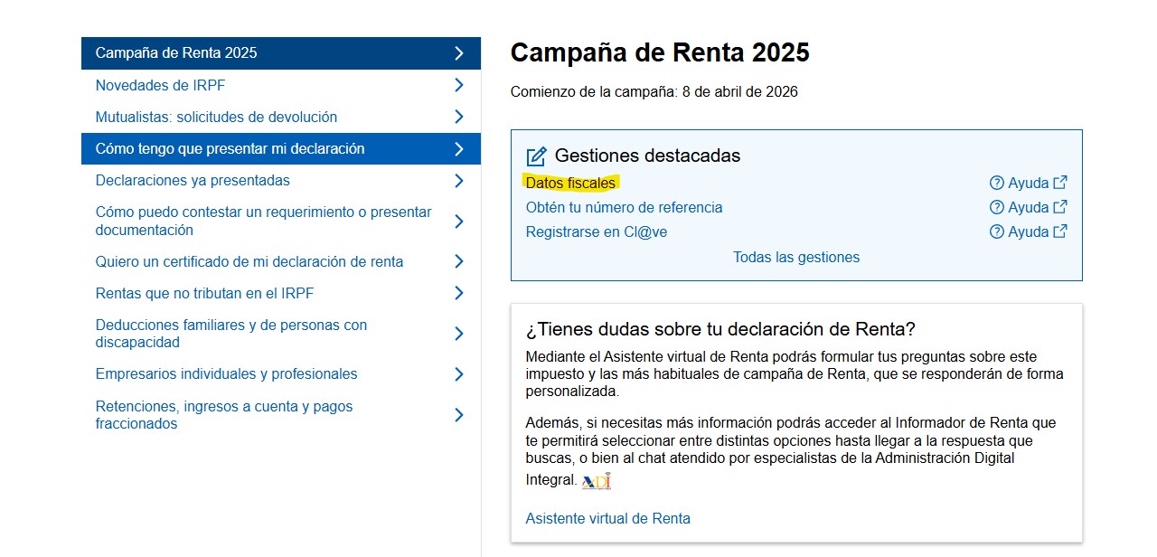Click the pencil icon next to Gestiones destacadas
The height and width of the screenshot is (557, 1157).
point(537,156)
